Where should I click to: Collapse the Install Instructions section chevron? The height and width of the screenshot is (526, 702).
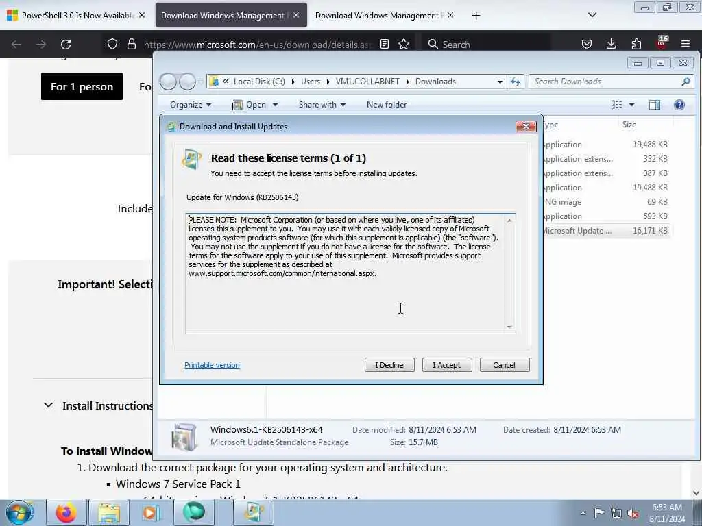49,405
